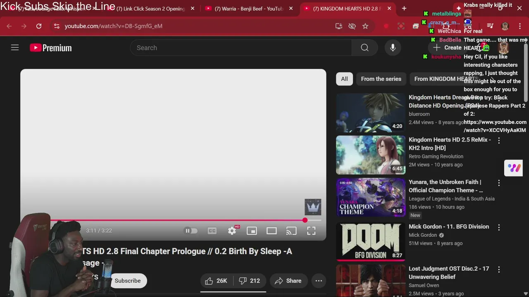Start voice search with microphone icon
Screen dimensions: 529x297
pyautogui.click(x=393, y=48)
